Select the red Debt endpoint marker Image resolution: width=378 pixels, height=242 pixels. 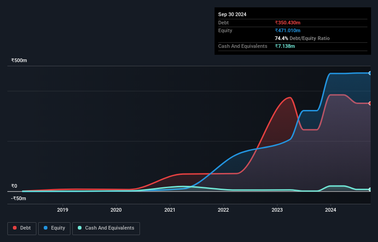370,104
